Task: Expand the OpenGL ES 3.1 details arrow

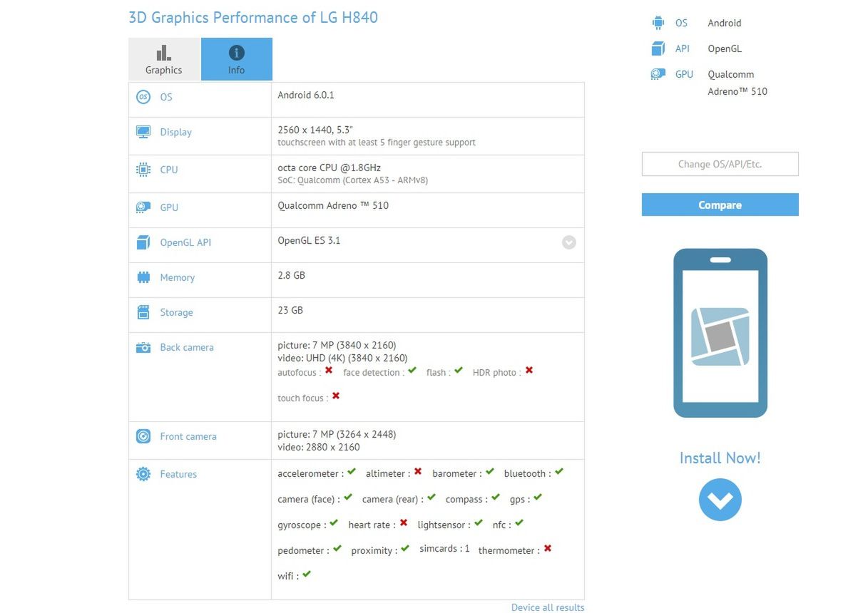Action: 568,242
